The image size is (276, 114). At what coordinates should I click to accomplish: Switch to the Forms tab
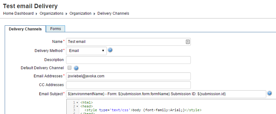[55, 29]
